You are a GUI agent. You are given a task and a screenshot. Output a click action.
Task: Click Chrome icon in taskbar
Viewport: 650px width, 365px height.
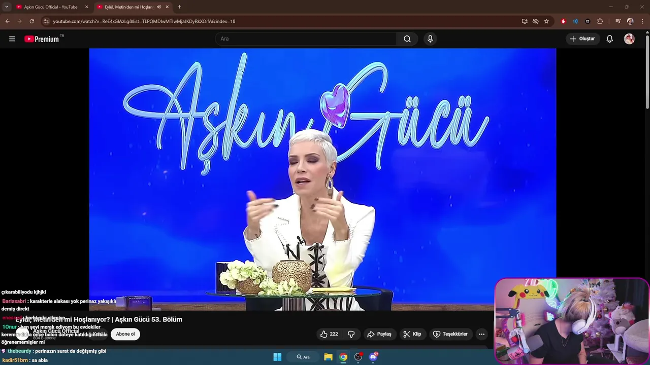click(x=343, y=357)
